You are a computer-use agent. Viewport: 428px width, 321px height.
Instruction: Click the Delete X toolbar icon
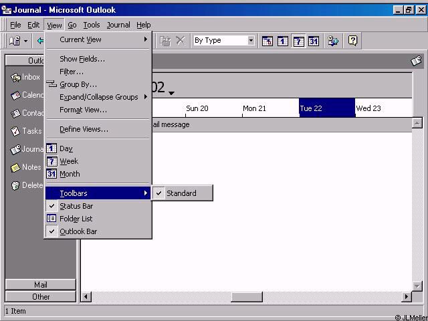(x=180, y=41)
